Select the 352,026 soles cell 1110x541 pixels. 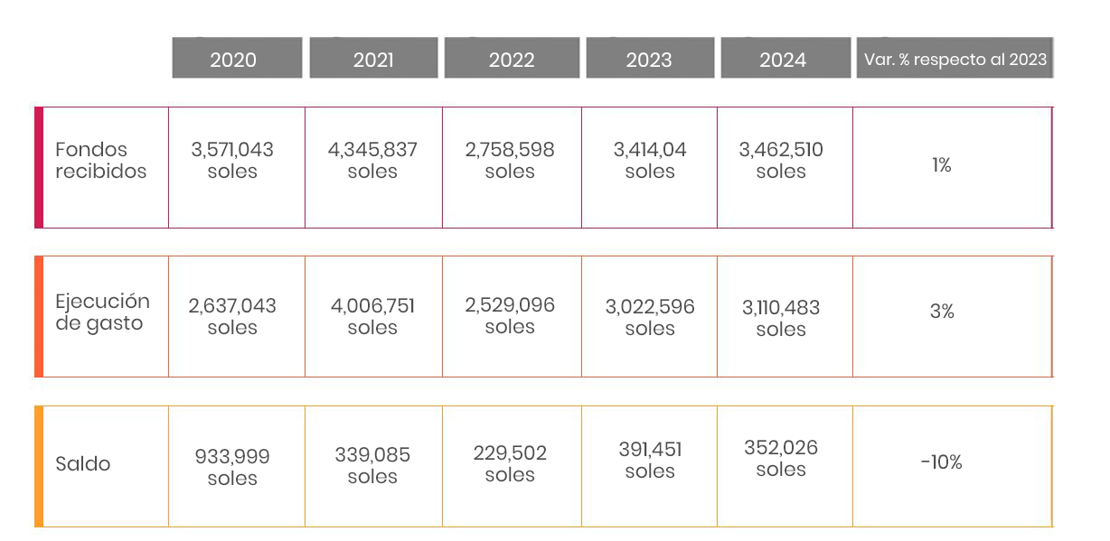tap(781, 459)
